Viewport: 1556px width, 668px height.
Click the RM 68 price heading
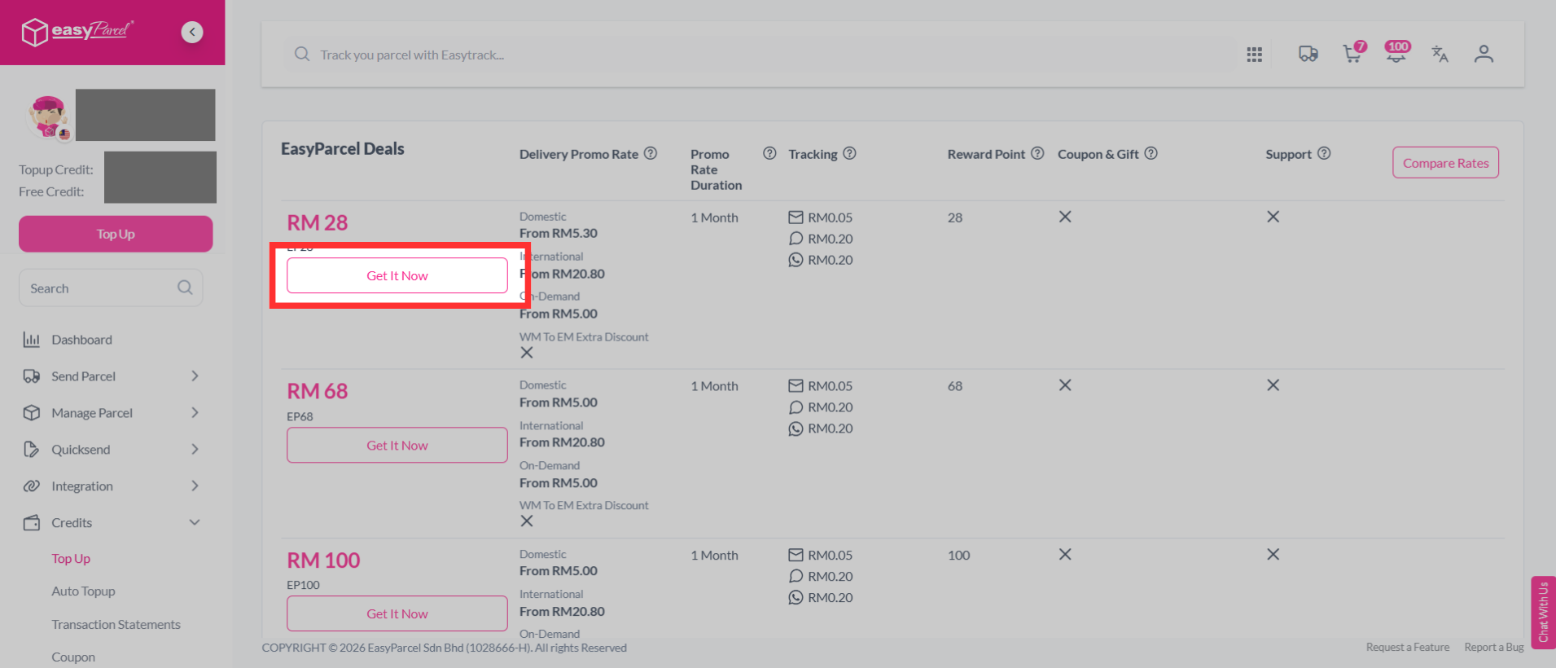click(318, 391)
